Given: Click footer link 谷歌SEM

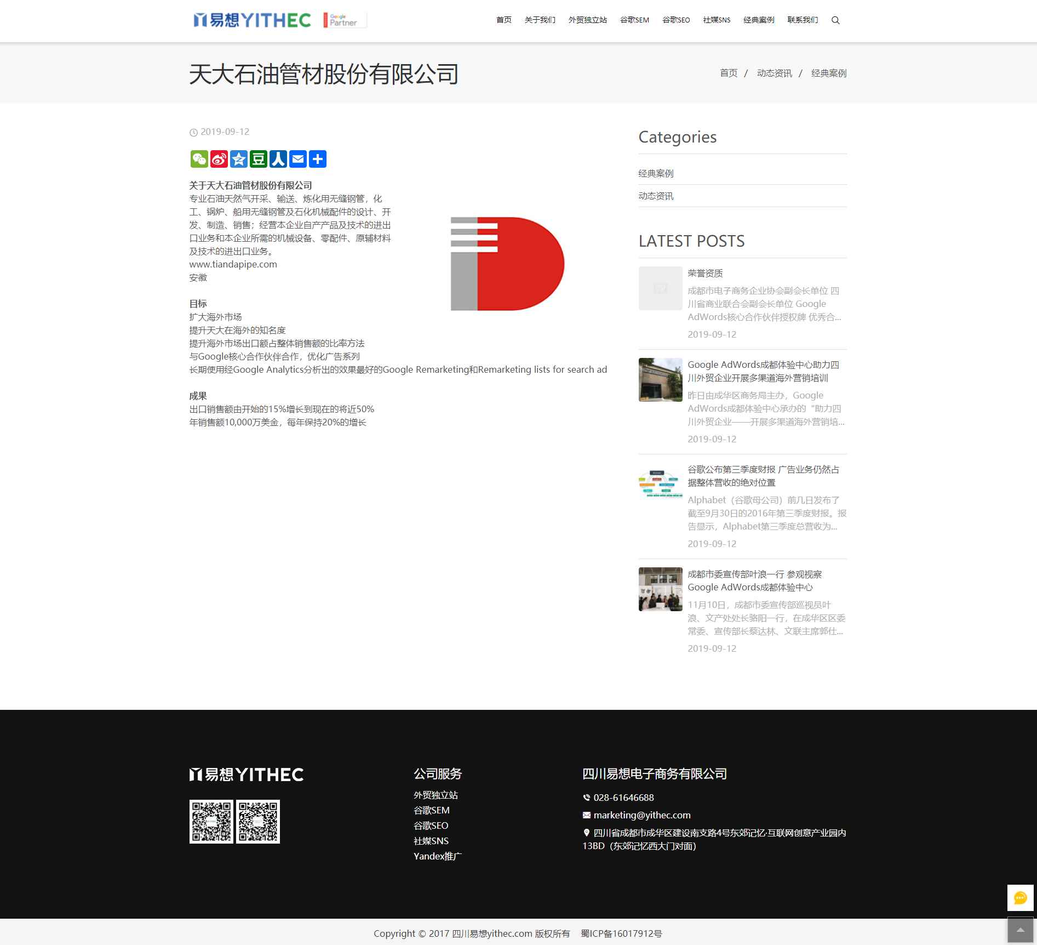Looking at the screenshot, I should (x=432, y=810).
